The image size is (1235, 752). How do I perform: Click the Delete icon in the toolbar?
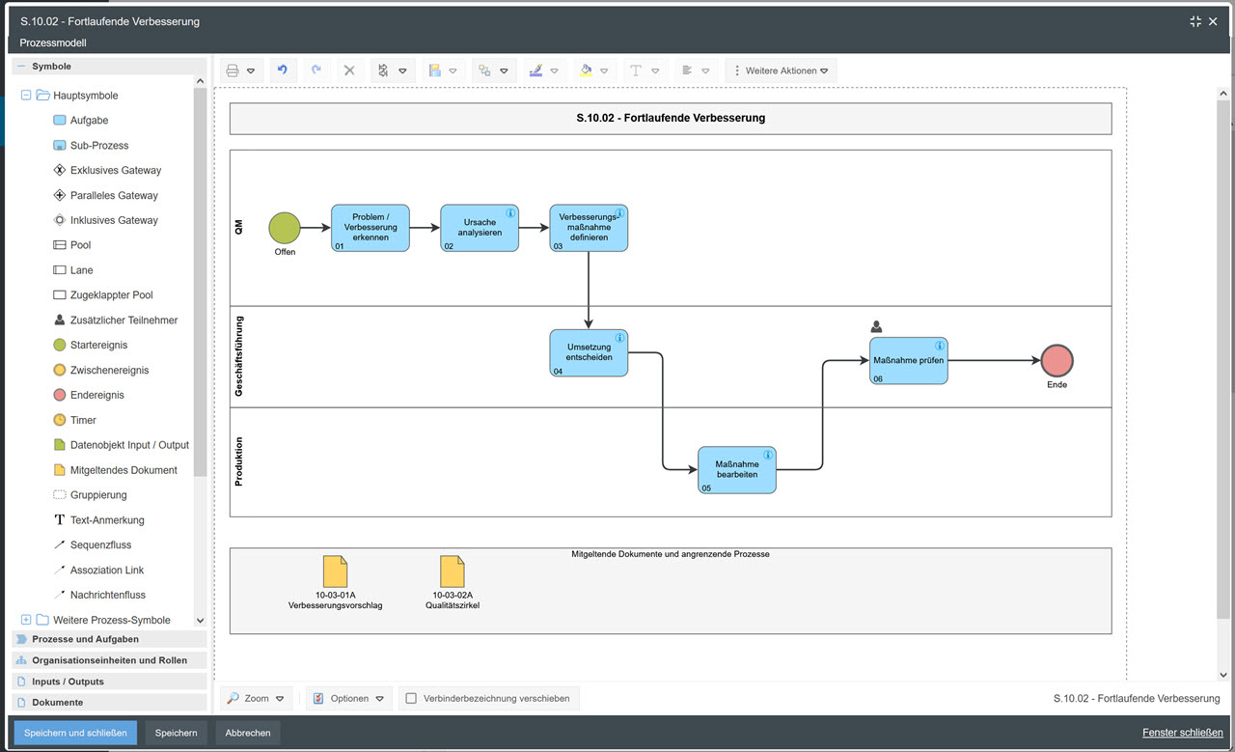click(x=348, y=70)
